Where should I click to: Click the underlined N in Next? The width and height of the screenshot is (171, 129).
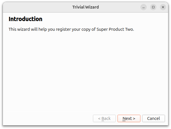coord(124,118)
